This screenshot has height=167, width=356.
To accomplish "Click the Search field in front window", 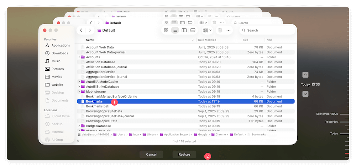I will coord(267,30).
